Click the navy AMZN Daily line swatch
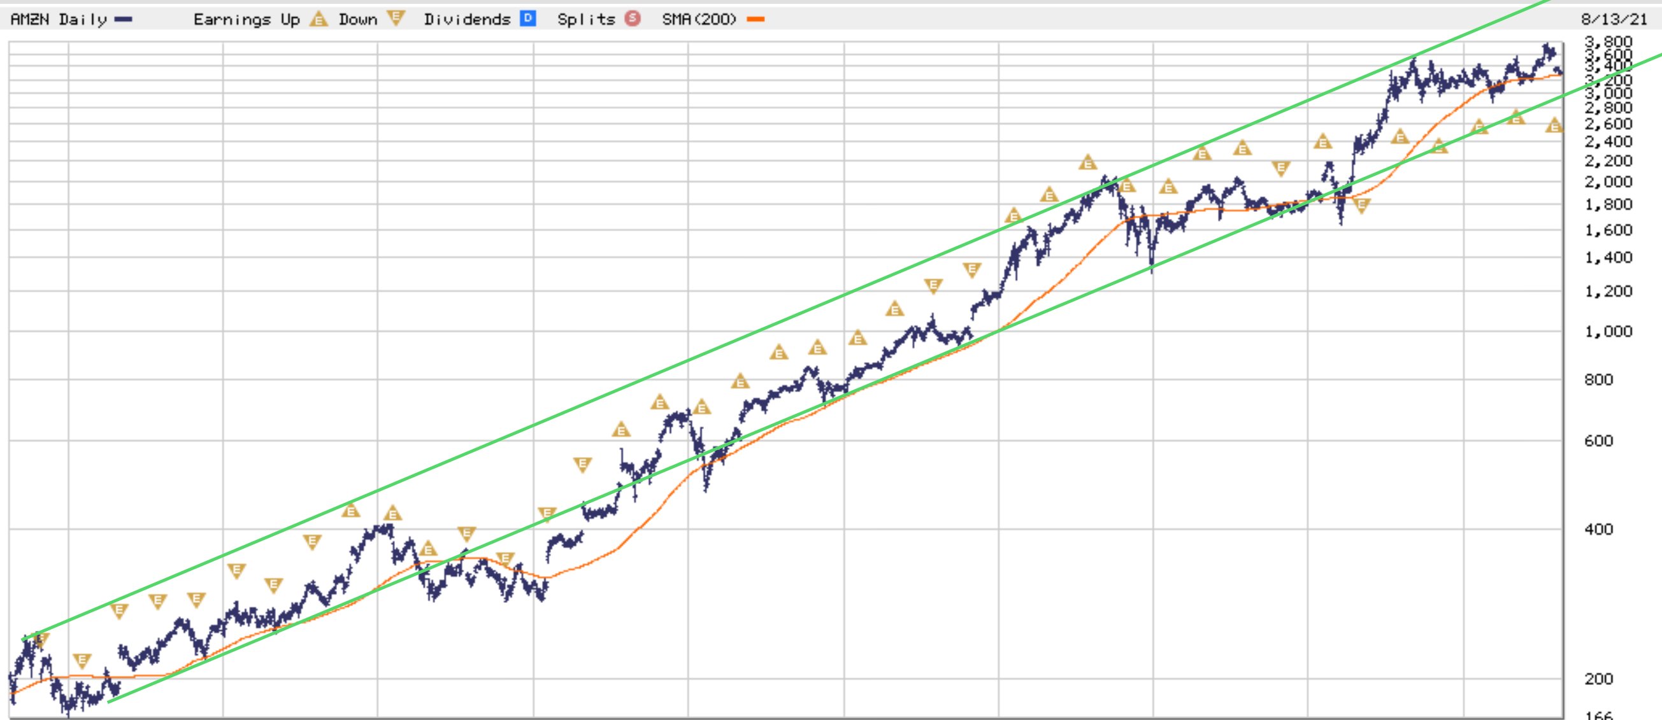This screenshot has height=720, width=1662. pos(123,19)
